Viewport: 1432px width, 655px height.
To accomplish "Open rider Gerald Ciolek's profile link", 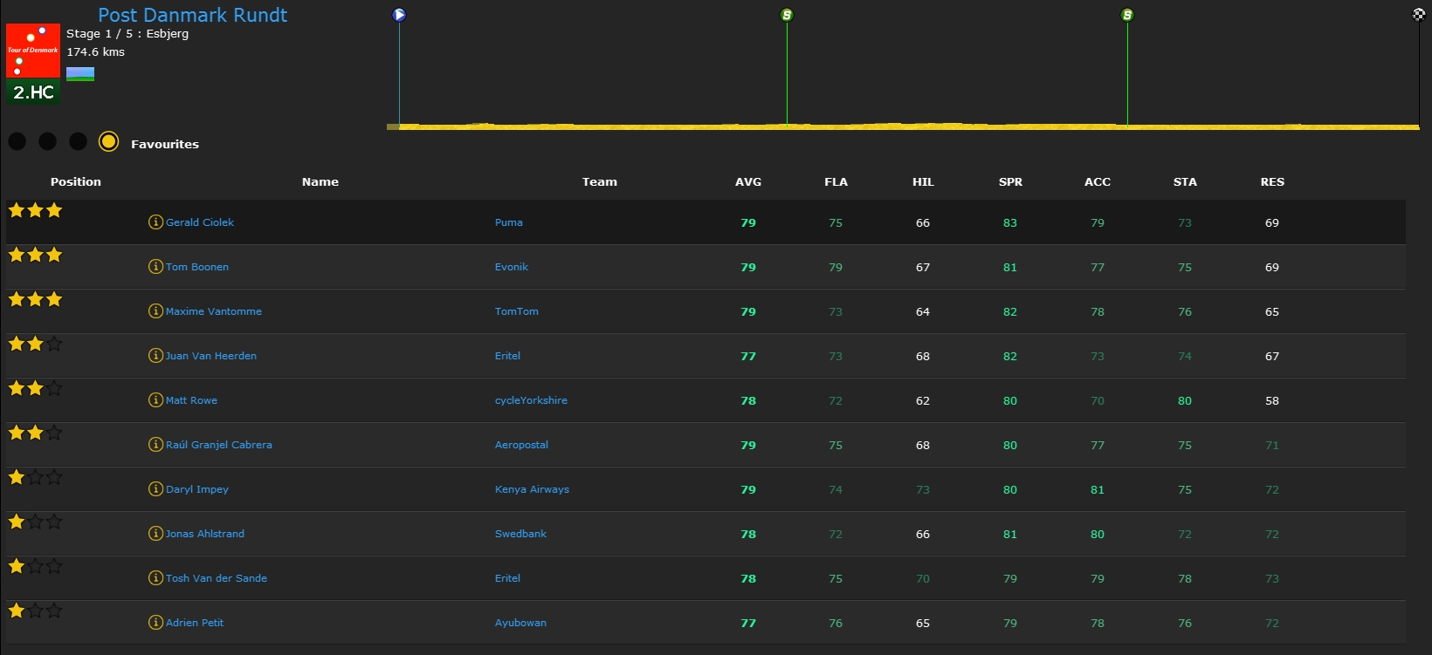I will [200, 222].
